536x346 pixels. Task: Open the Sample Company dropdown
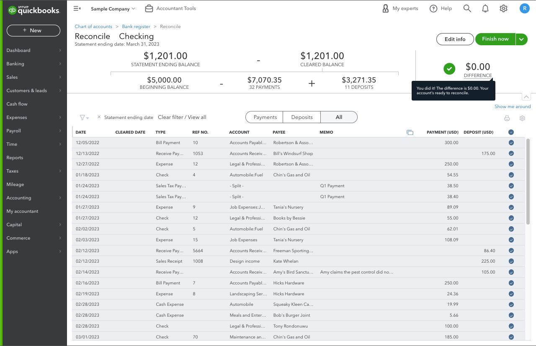(113, 8)
